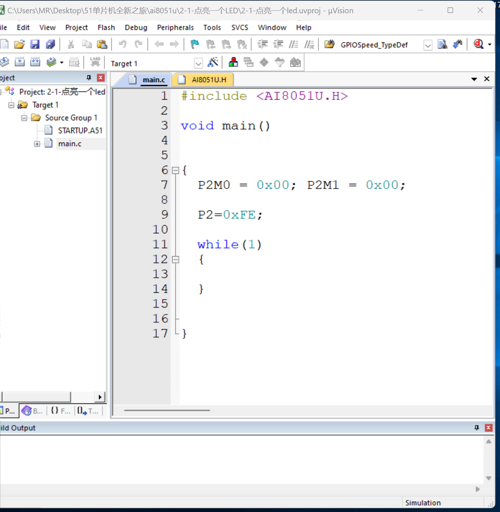The image size is (500, 512).
Task: Pin the Project panel
Action: [x=89, y=78]
